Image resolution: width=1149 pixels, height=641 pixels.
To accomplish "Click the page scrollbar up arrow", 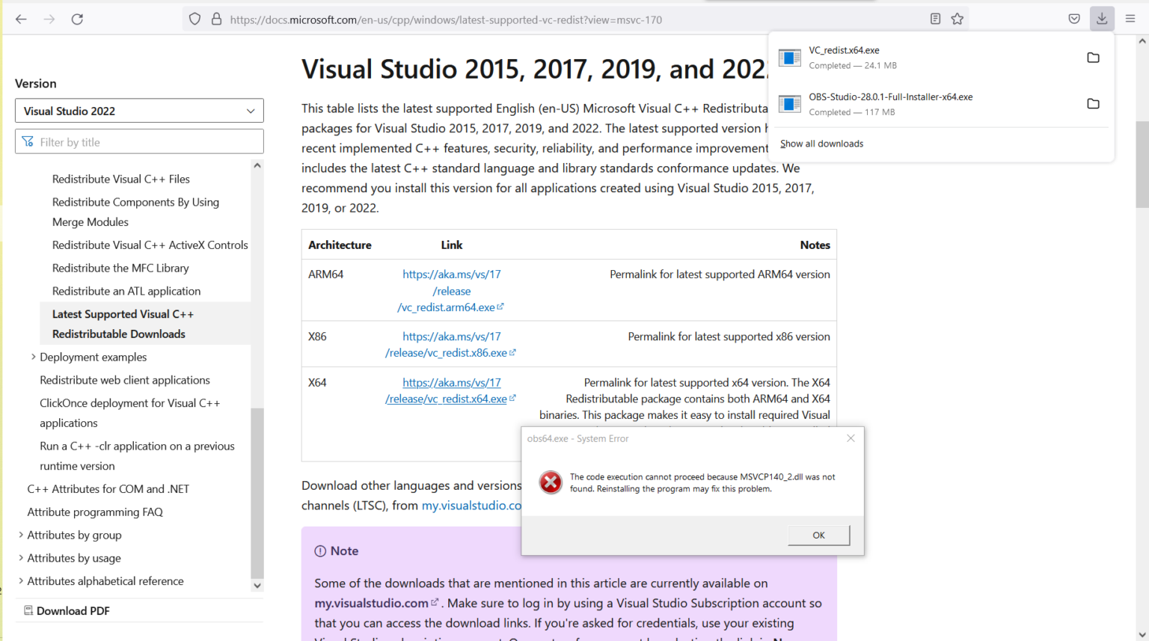I will (1142, 41).
